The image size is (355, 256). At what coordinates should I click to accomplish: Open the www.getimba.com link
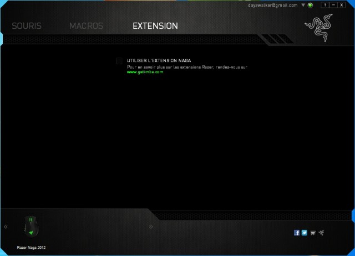point(145,72)
